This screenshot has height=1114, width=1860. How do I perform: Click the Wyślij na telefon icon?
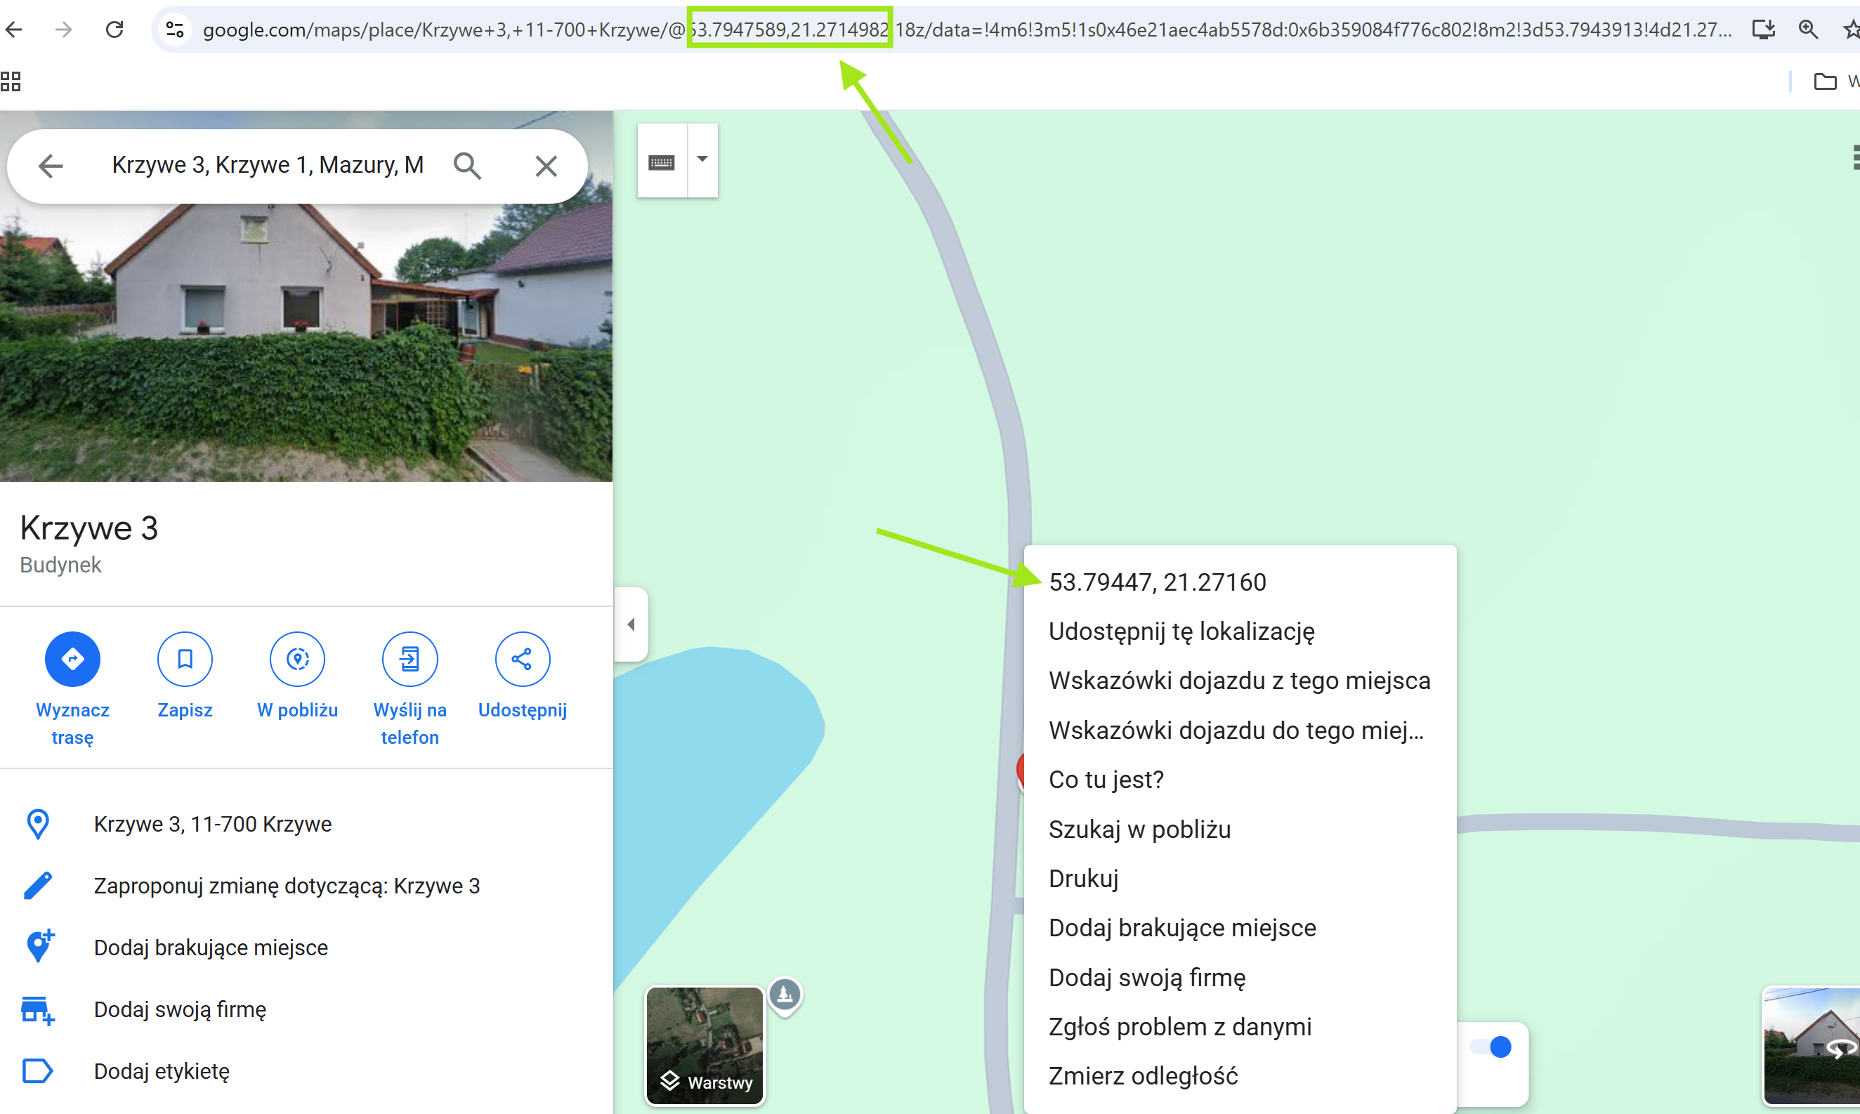(410, 659)
